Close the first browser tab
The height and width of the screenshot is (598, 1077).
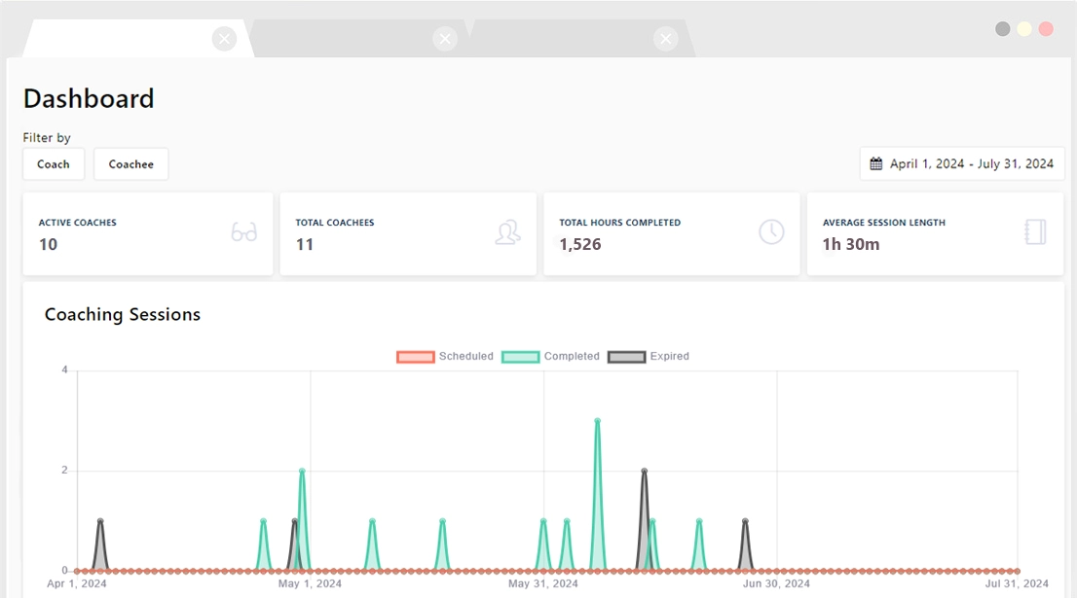(x=224, y=39)
